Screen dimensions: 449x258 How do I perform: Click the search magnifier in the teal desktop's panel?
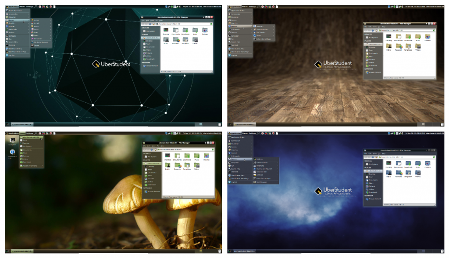pyautogui.click(x=36, y=7)
